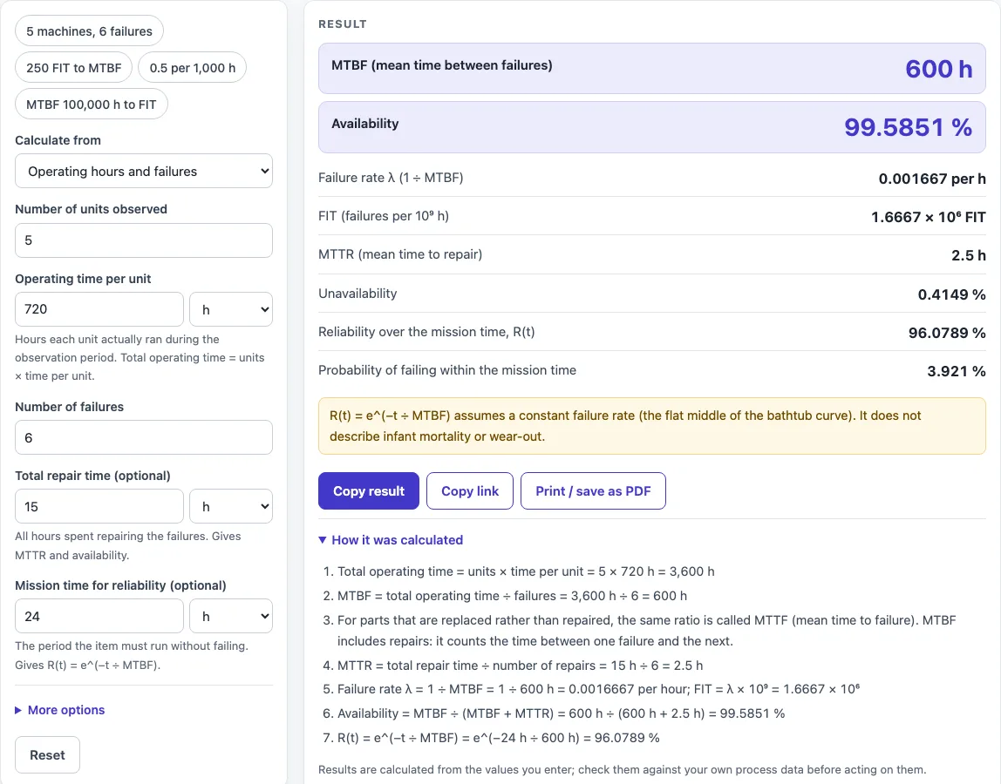Select the MTTR value "2.5 h"
The width and height of the screenshot is (1001, 784).
969,255
